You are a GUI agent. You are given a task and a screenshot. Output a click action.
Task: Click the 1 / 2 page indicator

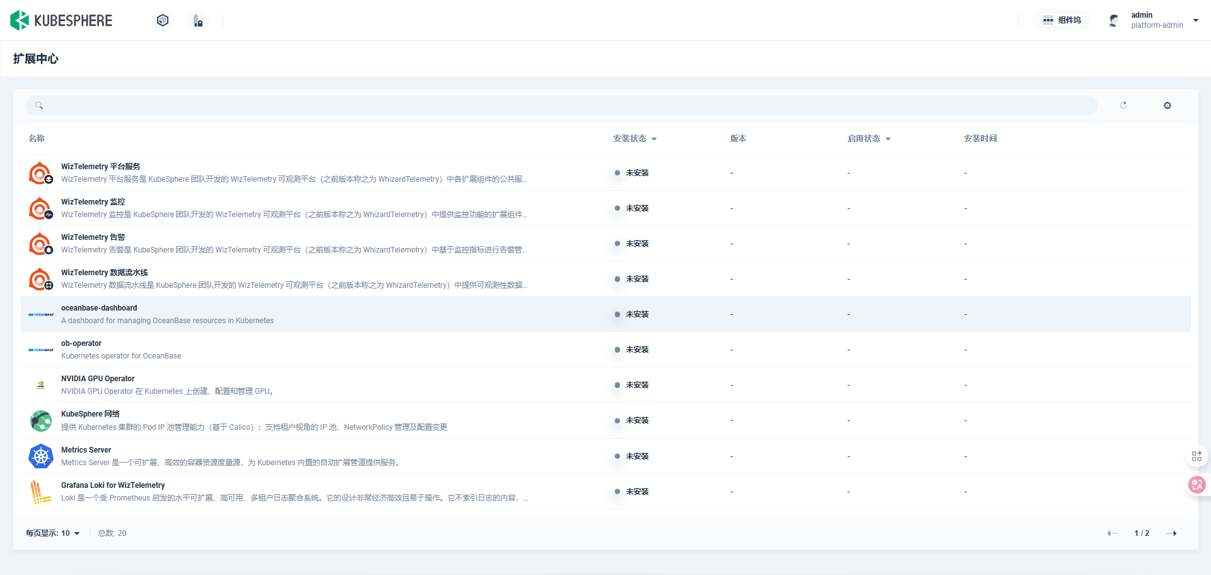click(1142, 533)
